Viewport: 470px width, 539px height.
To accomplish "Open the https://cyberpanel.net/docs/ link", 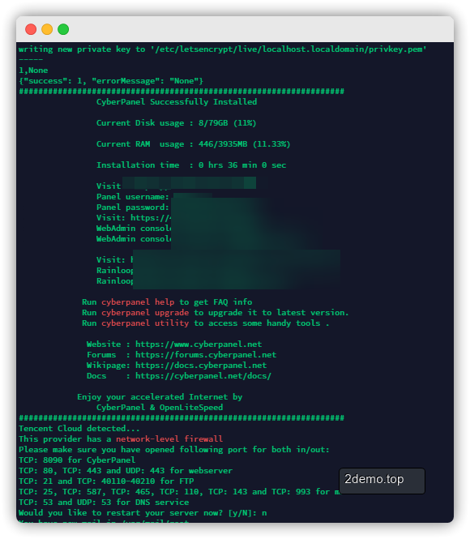I will pos(203,376).
